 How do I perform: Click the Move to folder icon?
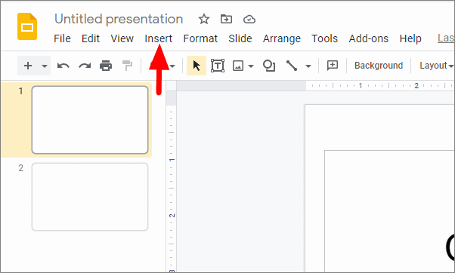point(226,20)
